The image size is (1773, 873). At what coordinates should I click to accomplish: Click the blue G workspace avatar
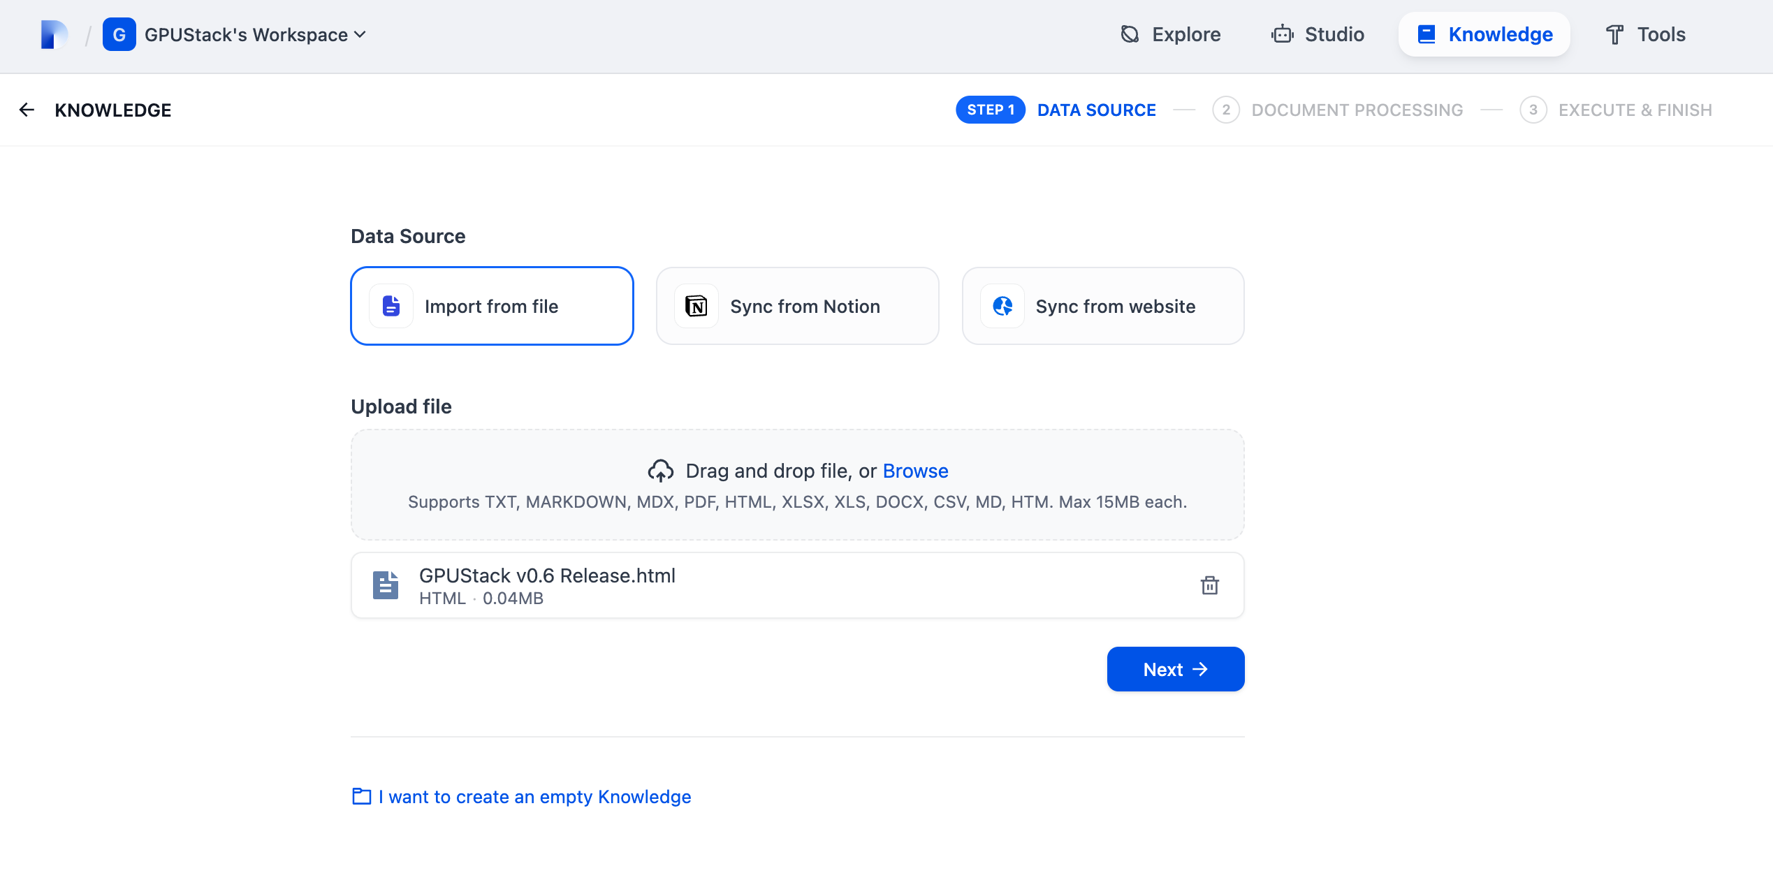[x=119, y=34]
